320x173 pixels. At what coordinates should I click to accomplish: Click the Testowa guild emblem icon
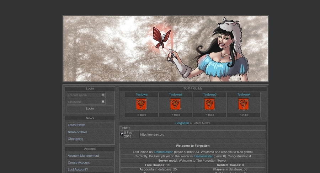click(141, 104)
